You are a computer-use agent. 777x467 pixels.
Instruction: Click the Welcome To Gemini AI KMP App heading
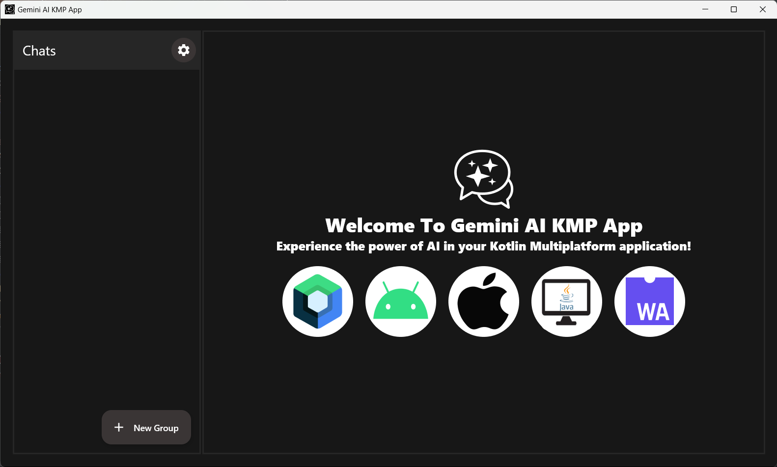[x=484, y=226]
